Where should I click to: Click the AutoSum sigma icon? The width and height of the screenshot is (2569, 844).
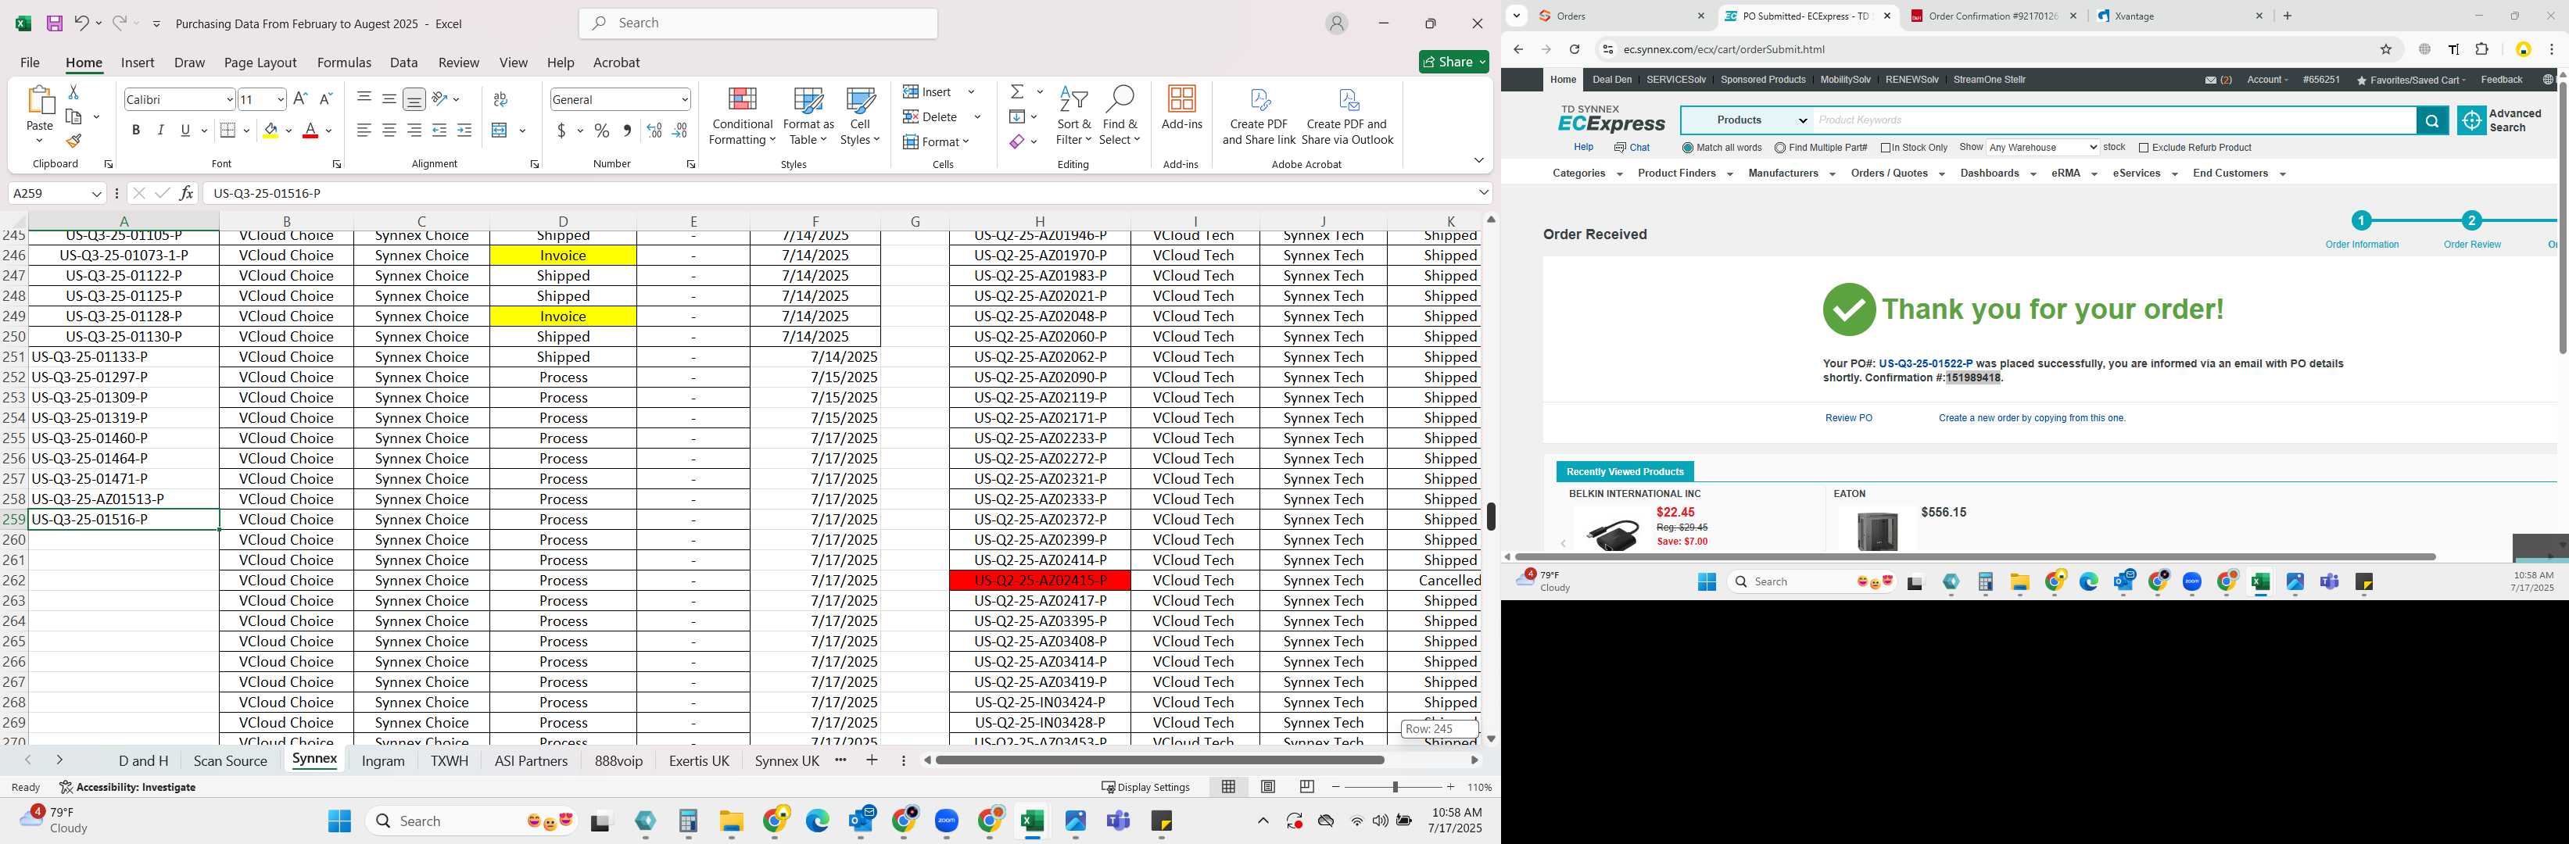click(x=1017, y=91)
